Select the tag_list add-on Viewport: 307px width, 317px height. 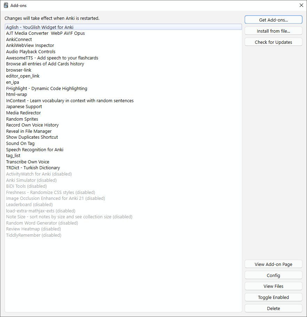pyautogui.click(x=123, y=156)
